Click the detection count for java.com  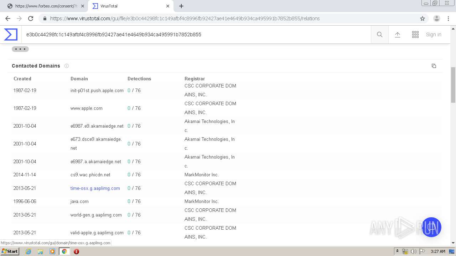(x=134, y=201)
